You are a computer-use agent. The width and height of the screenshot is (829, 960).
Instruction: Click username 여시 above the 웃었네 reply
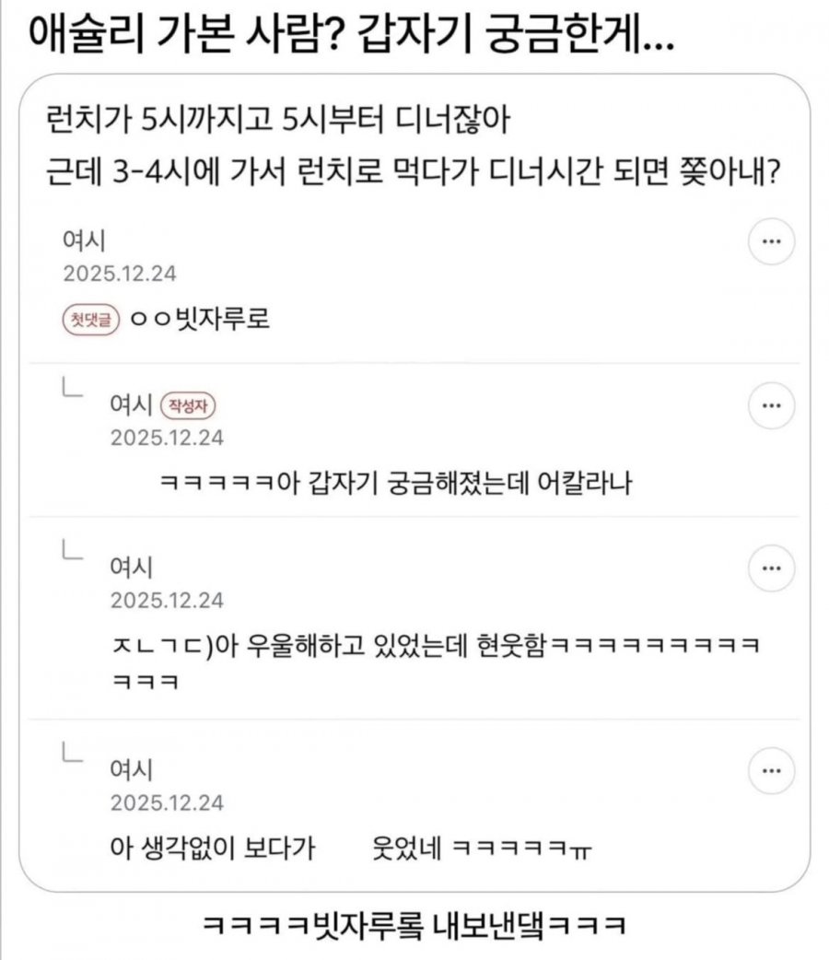tap(131, 768)
